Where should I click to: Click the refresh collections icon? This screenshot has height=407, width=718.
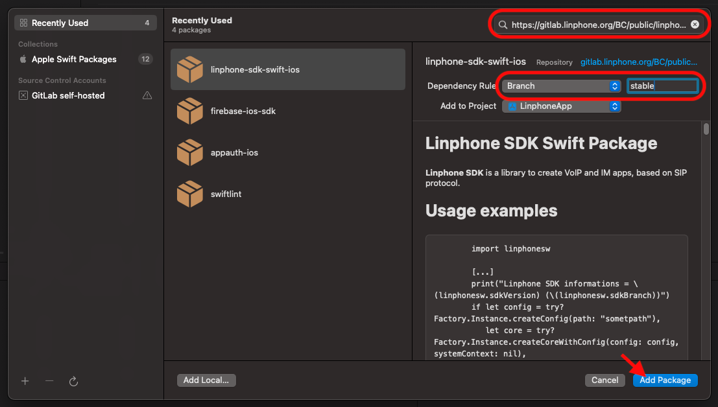tap(73, 381)
